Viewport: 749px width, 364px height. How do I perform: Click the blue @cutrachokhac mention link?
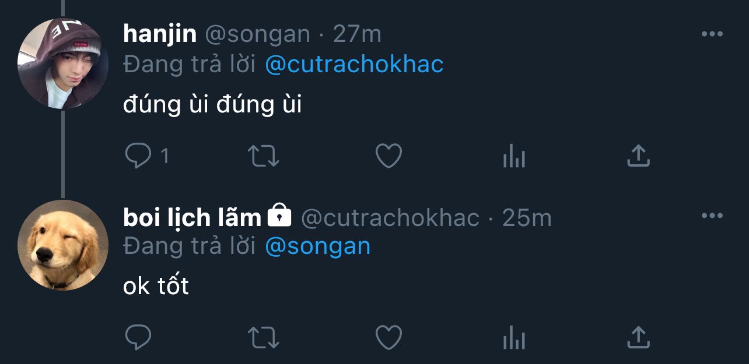pyautogui.click(x=354, y=65)
